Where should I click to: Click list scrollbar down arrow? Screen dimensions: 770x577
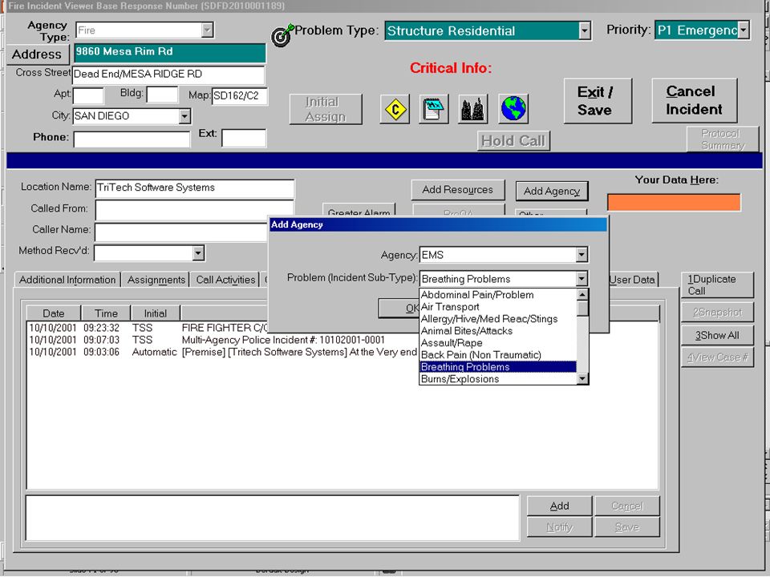point(582,379)
